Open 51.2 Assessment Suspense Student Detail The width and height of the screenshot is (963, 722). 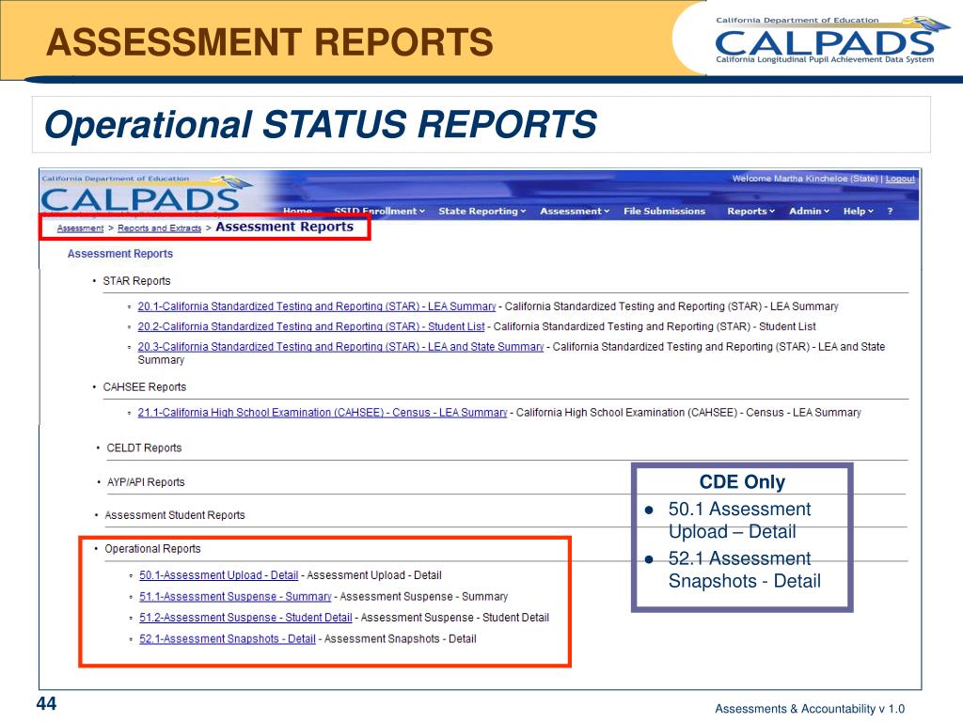coord(245,617)
